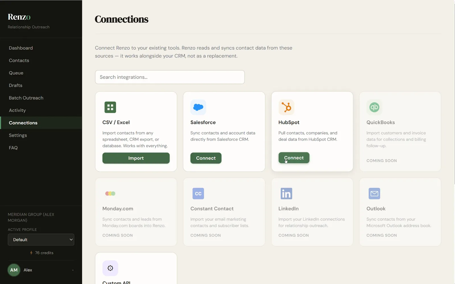455x284 pixels.
Task: Click the Custom API gear icon
Action: click(110, 268)
